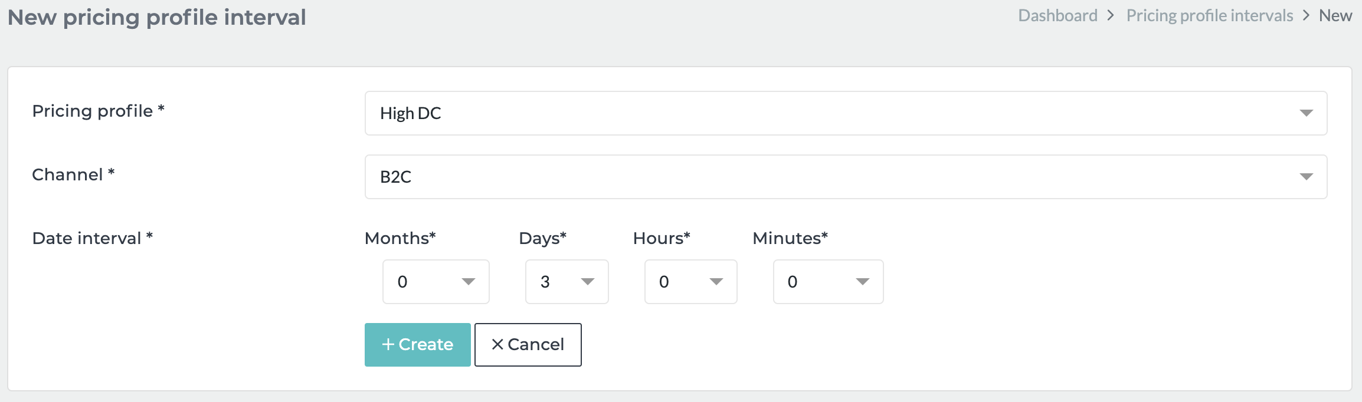
Task: Open the Minutes selector showing 0
Action: click(x=826, y=282)
